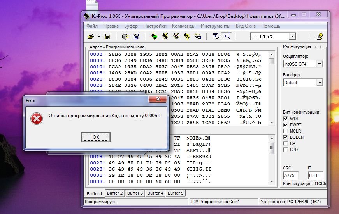The height and width of the screenshot is (214, 339).
Task: Enable the MCLR configuration bit
Action: 286,131
